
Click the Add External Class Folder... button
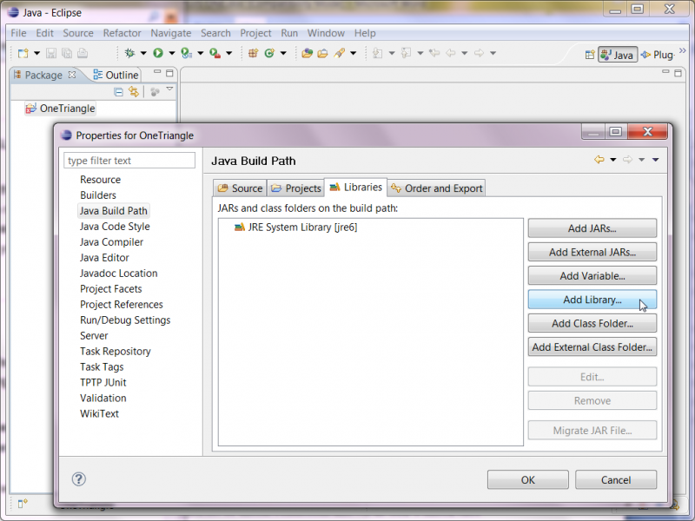pos(592,347)
